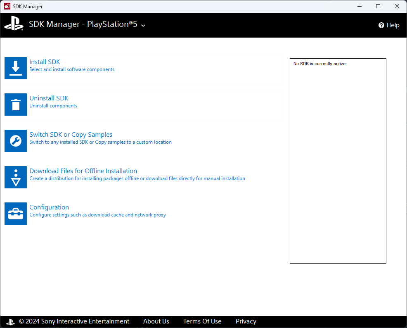Minimize the SDK Manager window
The height and width of the screenshot is (328, 407).
(x=360, y=6)
